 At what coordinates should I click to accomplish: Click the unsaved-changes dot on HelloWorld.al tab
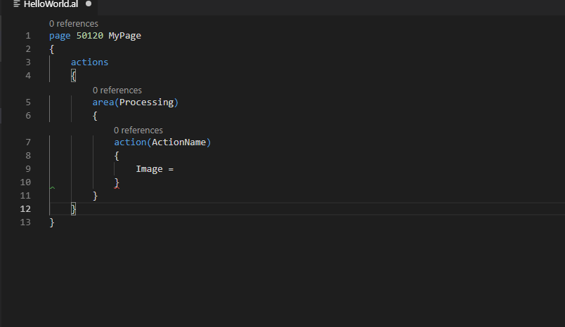coord(89,4)
